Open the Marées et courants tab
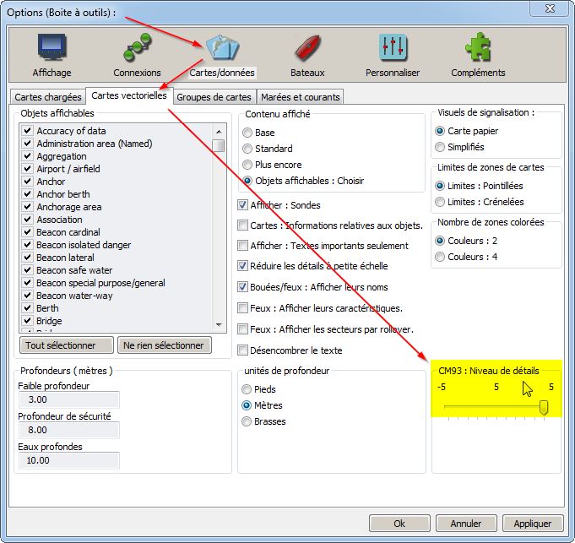575x543 pixels. coord(300,98)
